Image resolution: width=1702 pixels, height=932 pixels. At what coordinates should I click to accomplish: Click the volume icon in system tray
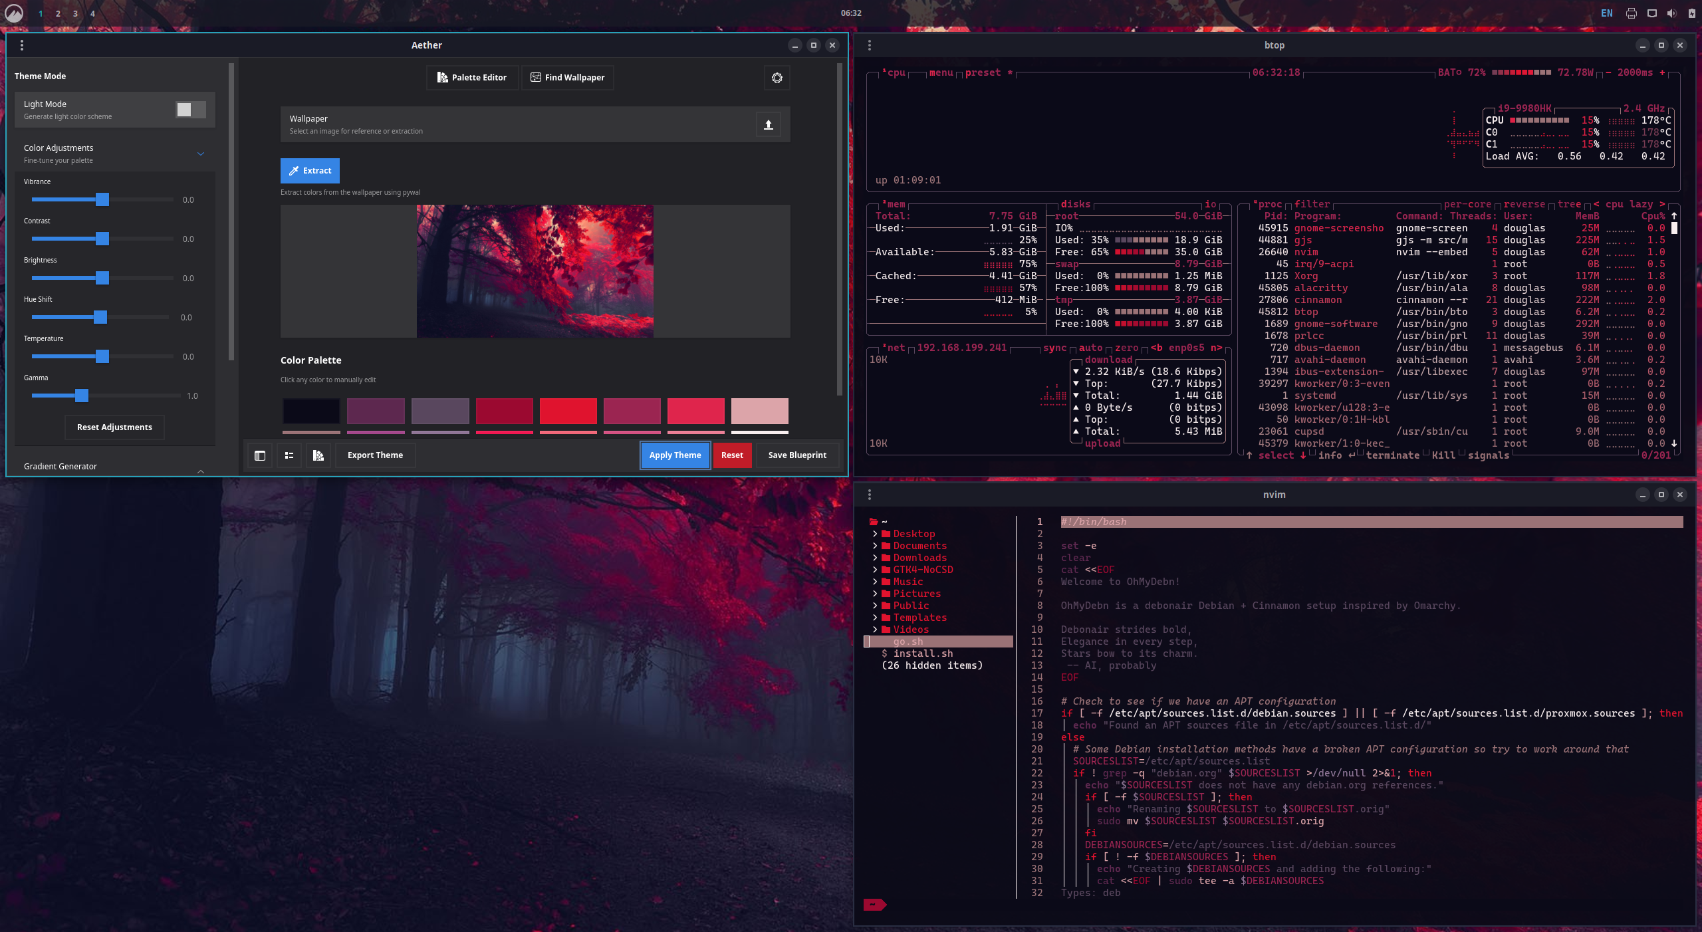click(1671, 13)
